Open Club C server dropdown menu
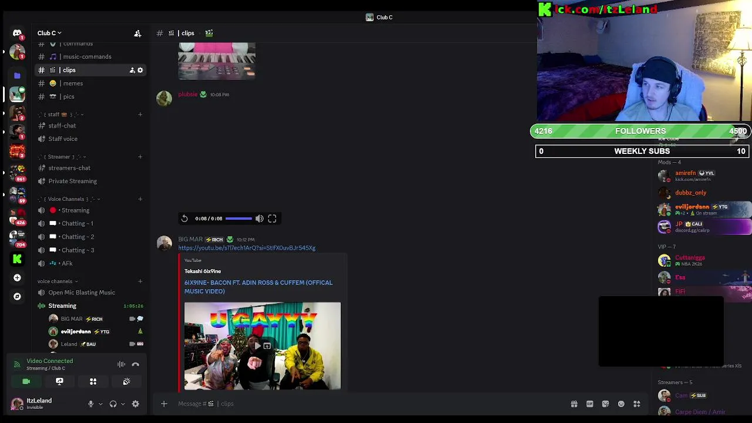752x423 pixels. [x=49, y=33]
